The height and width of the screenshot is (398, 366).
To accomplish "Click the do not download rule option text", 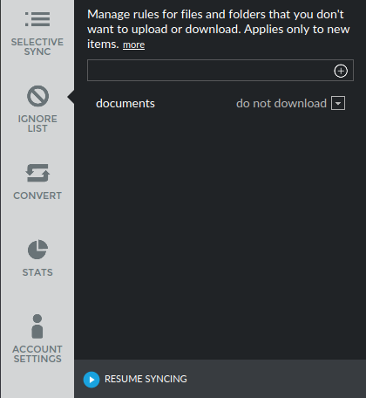I will (x=281, y=103).
